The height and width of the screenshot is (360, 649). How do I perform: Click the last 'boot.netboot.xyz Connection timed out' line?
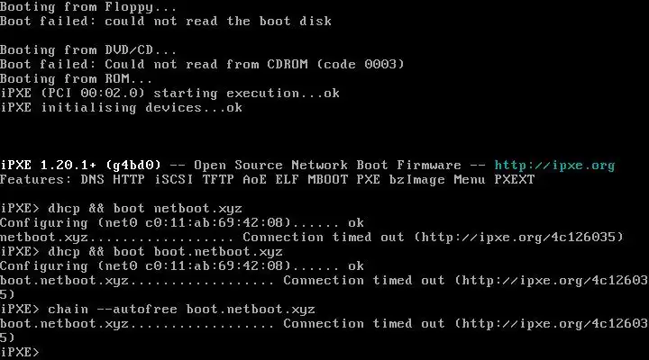tap(324, 330)
